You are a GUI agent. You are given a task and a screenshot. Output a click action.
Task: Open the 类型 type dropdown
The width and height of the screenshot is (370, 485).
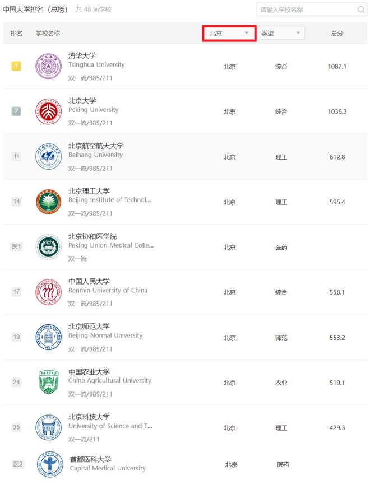point(281,33)
